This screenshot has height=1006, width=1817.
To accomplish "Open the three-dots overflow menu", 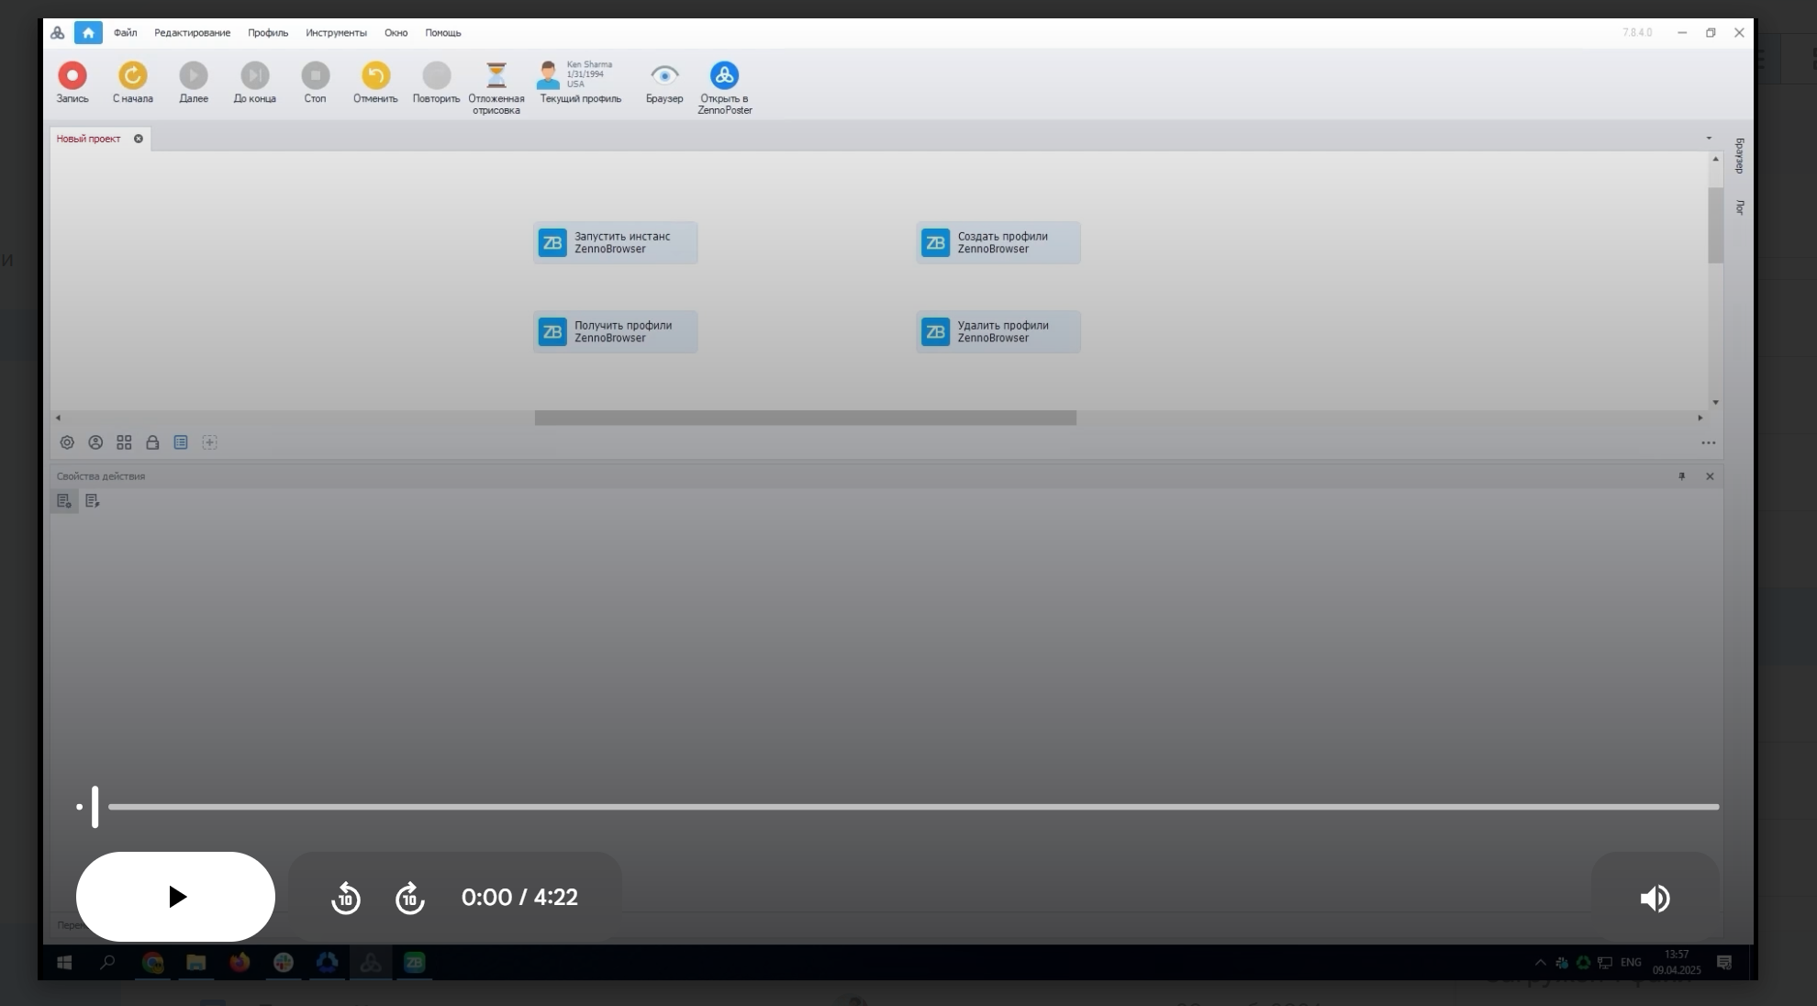I will (x=1708, y=443).
